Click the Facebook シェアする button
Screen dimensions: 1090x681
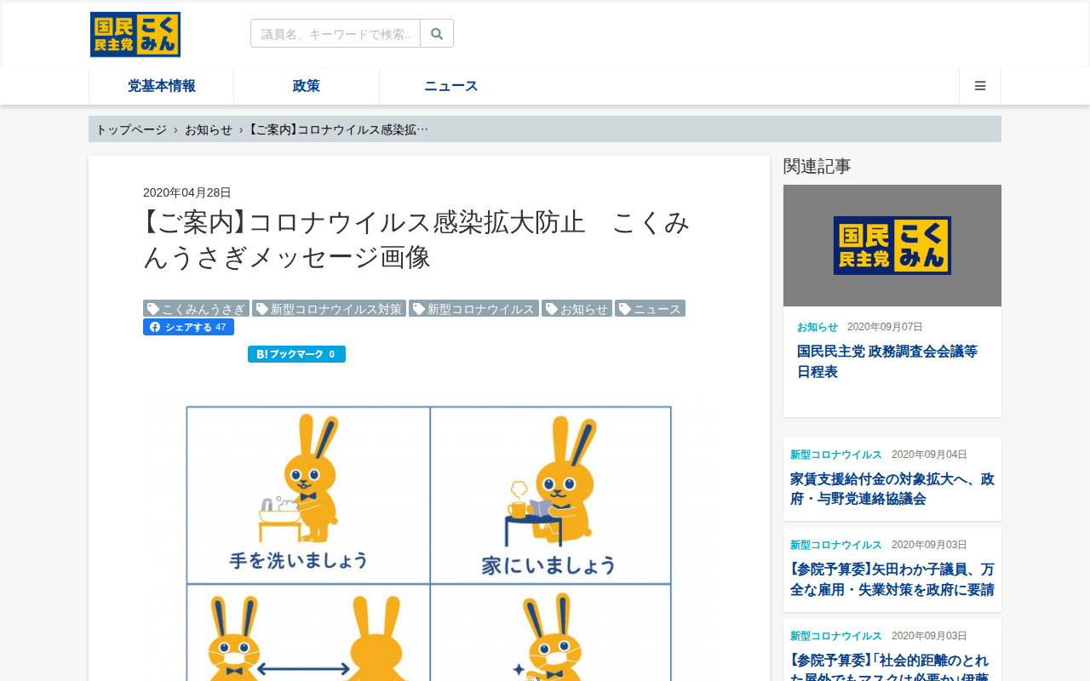(188, 327)
